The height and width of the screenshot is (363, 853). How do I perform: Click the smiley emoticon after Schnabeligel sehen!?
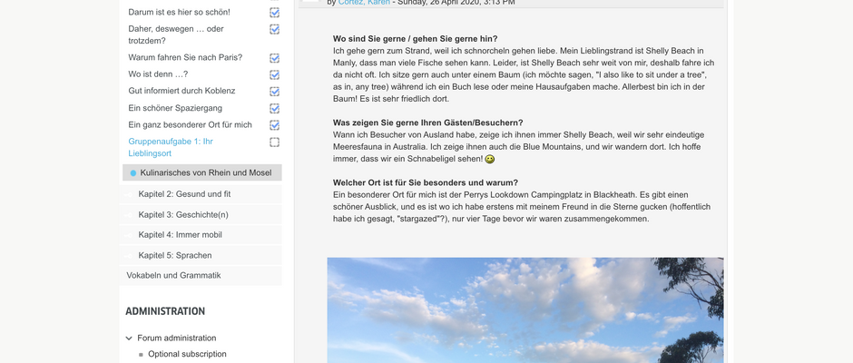click(490, 160)
